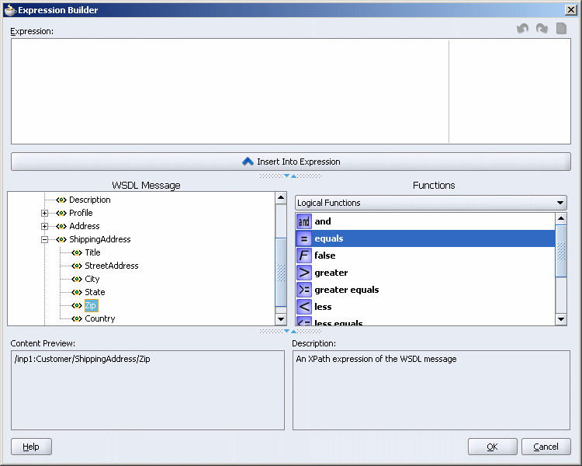Screen dimensions: 582x466
Task: Select the ShippingAddress tree item
Action: tap(100, 240)
